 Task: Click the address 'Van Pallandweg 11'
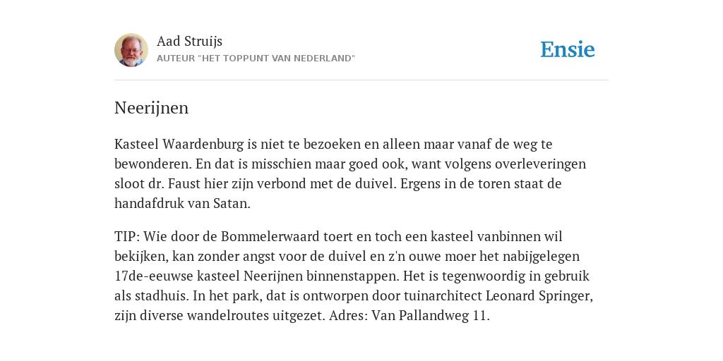point(429,316)
